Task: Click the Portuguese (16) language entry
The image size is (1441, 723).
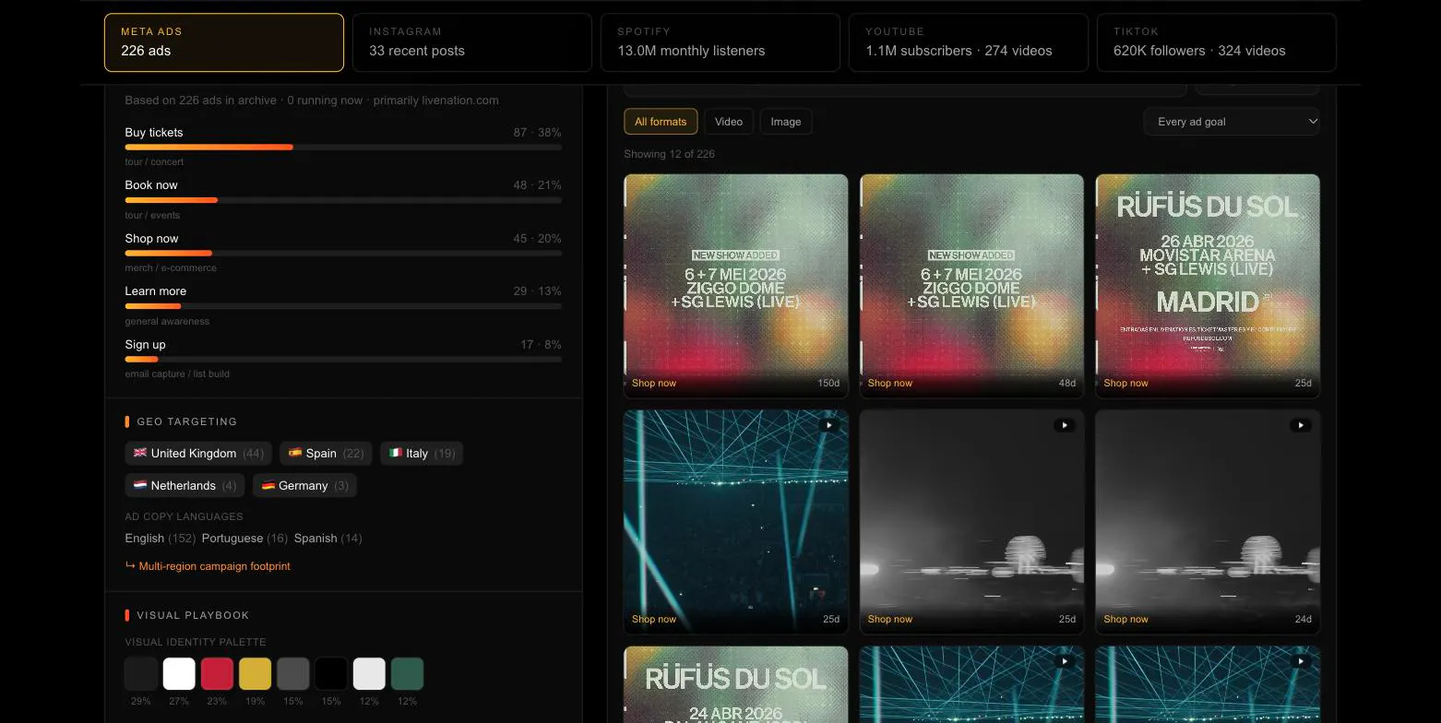Action: pyautogui.click(x=244, y=539)
